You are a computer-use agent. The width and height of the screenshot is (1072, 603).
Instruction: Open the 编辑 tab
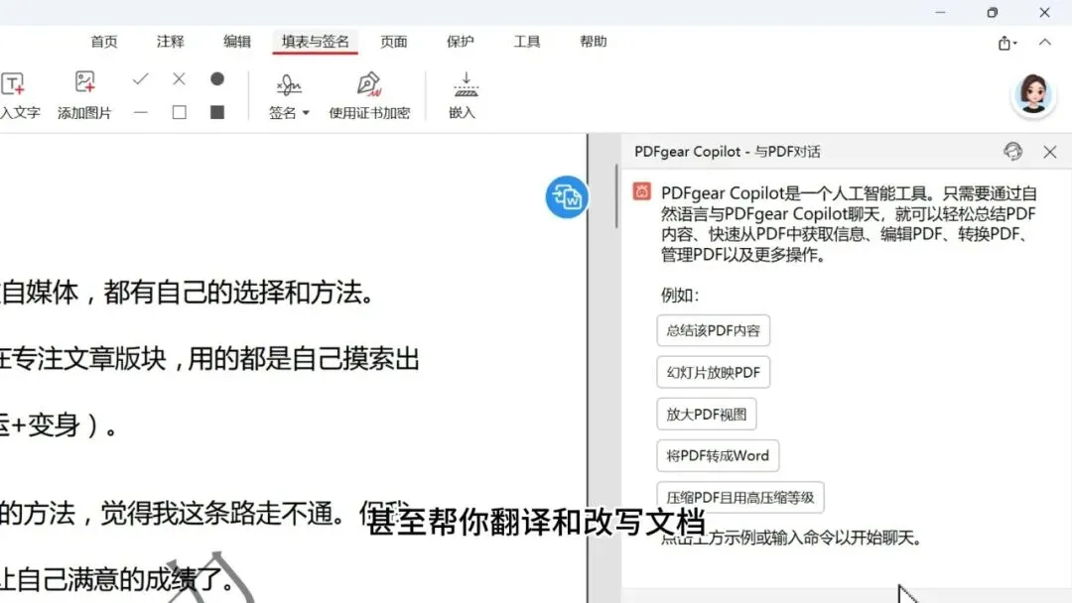pyautogui.click(x=237, y=42)
